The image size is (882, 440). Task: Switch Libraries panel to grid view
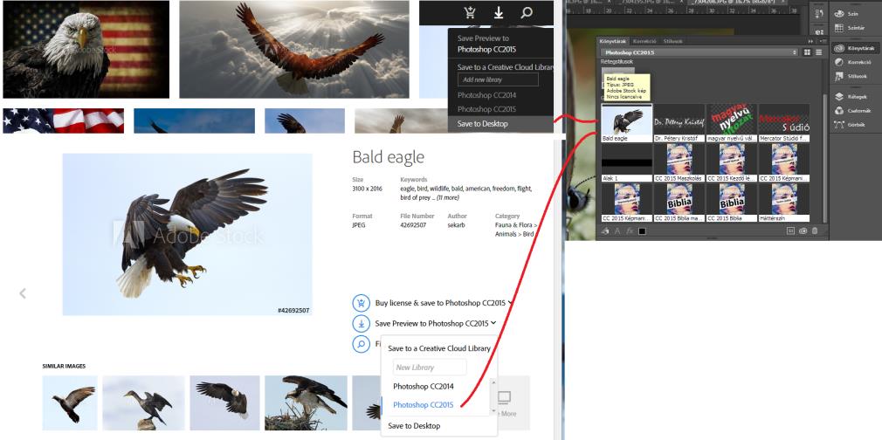pyautogui.click(x=807, y=52)
